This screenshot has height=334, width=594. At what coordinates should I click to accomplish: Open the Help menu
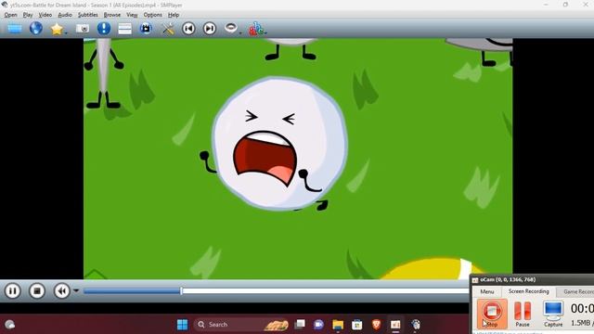(174, 15)
